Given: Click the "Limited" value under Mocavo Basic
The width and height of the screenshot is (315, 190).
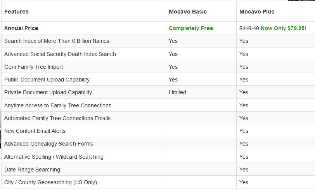Looking at the screenshot, I should (177, 92).
